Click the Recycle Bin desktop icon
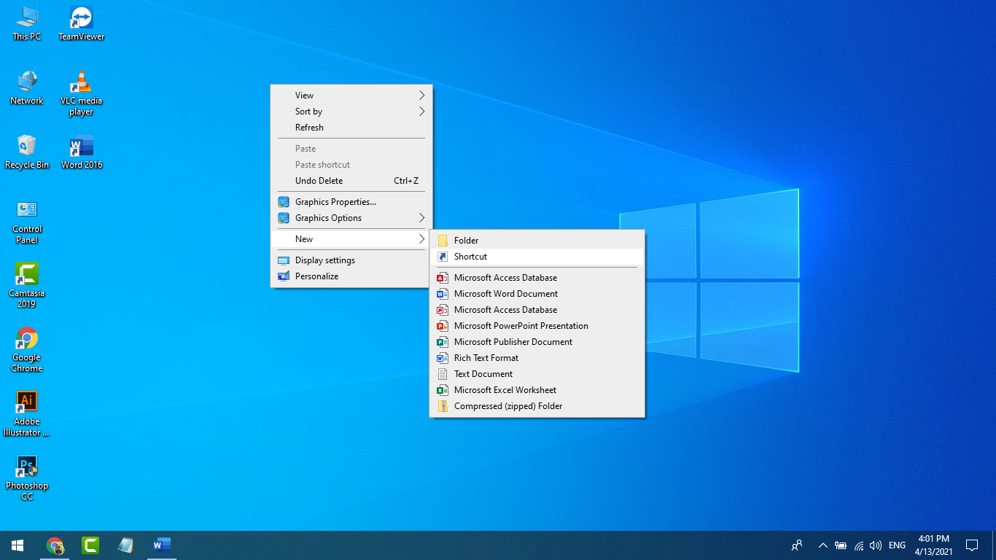Viewport: 996px width, 560px height. 27,151
